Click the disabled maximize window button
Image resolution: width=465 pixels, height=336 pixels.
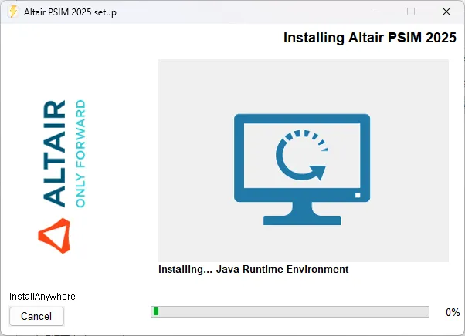coord(411,12)
